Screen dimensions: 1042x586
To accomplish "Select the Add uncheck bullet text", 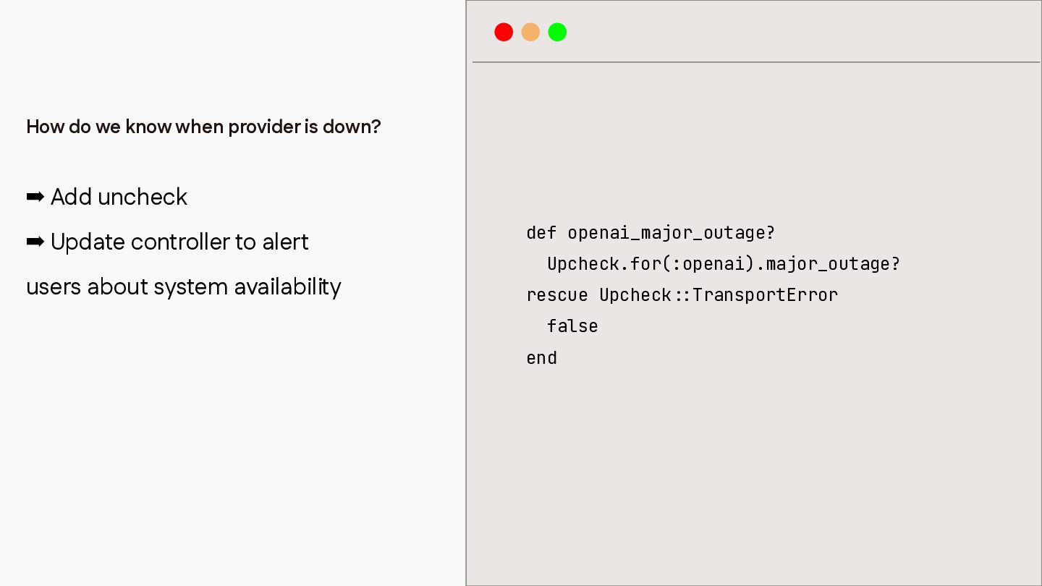I will tap(119, 197).
